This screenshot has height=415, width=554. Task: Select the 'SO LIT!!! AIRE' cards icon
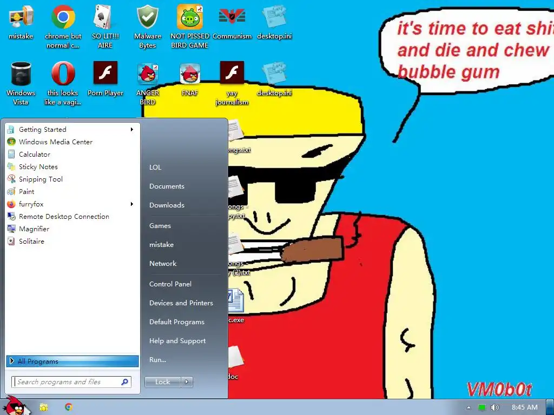[x=105, y=26]
